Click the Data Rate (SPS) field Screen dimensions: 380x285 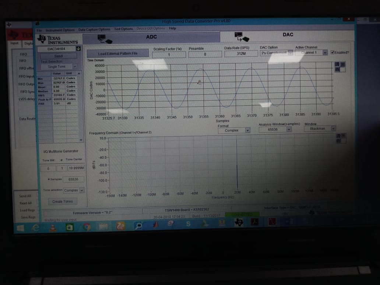coord(241,53)
